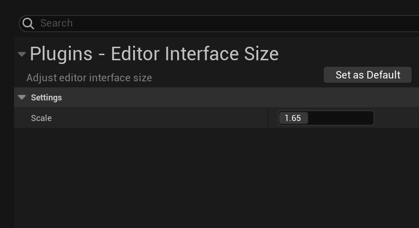This screenshot has width=419, height=228.
Task: Click the magnifying glass search icon
Action: (x=28, y=23)
